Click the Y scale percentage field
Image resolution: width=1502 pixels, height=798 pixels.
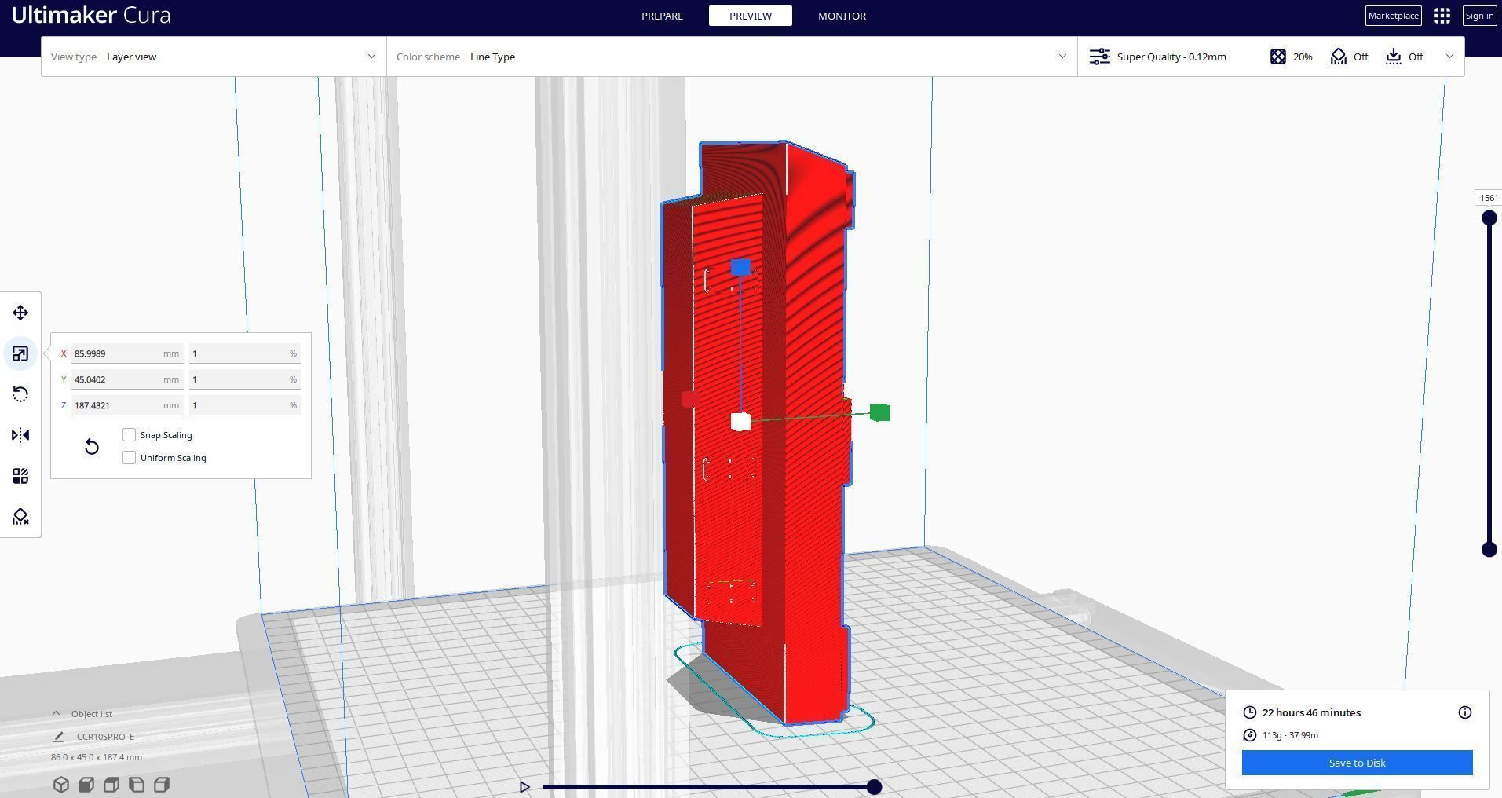(245, 379)
